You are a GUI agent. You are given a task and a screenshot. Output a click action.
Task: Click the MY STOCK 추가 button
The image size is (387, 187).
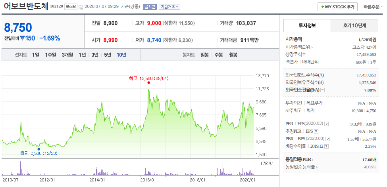(338, 7)
